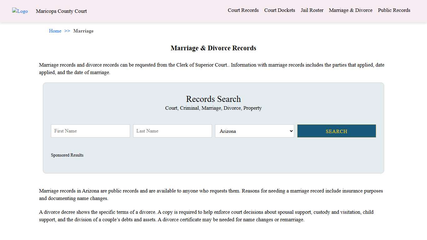The image size is (427, 240).
Task: Open Court Records from the navigation menu
Action: tap(243, 10)
